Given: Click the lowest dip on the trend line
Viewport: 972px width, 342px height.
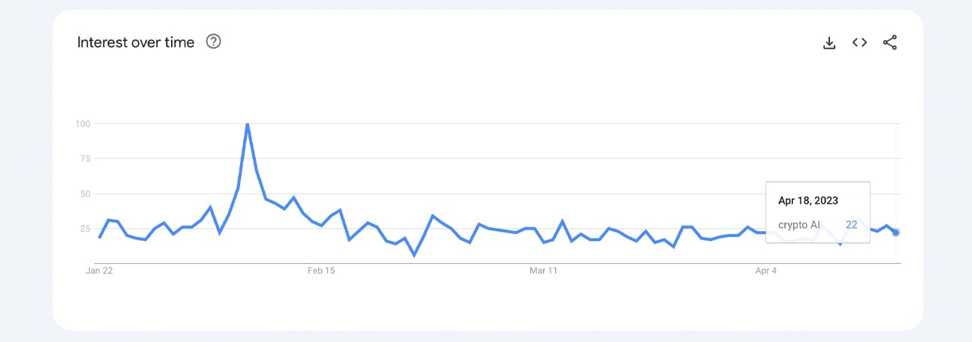Looking at the screenshot, I should [414, 255].
